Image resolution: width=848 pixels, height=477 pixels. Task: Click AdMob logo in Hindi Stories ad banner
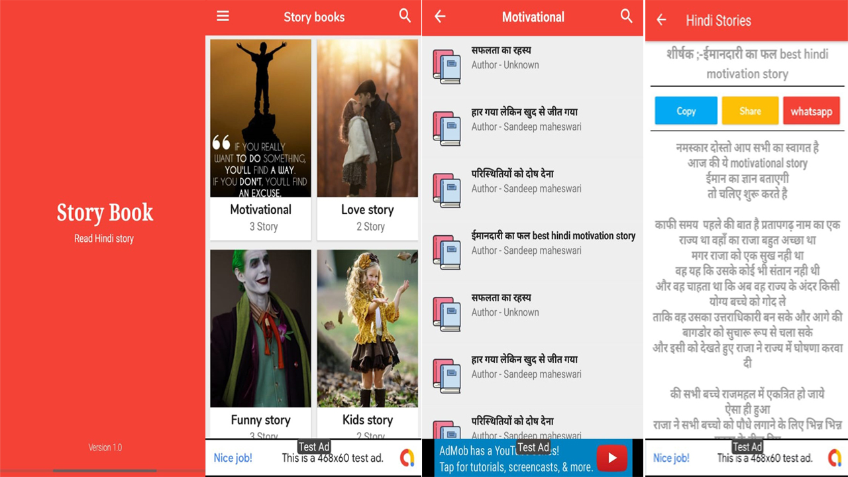[834, 457]
